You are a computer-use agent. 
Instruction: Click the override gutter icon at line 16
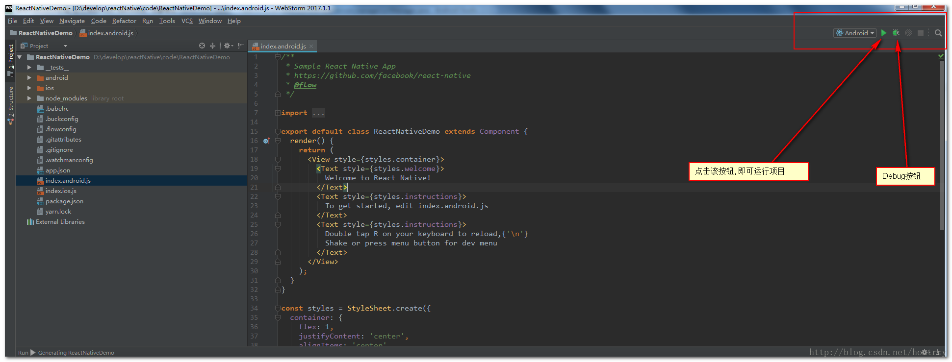[x=266, y=141]
